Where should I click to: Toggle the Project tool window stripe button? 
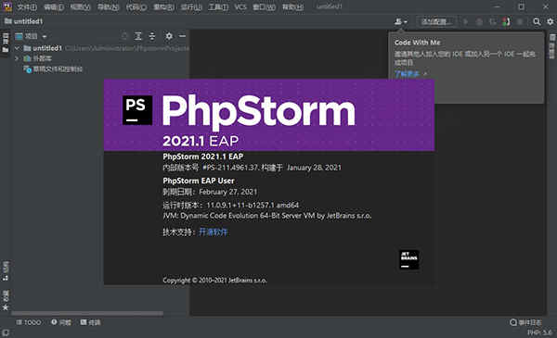click(x=6, y=43)
